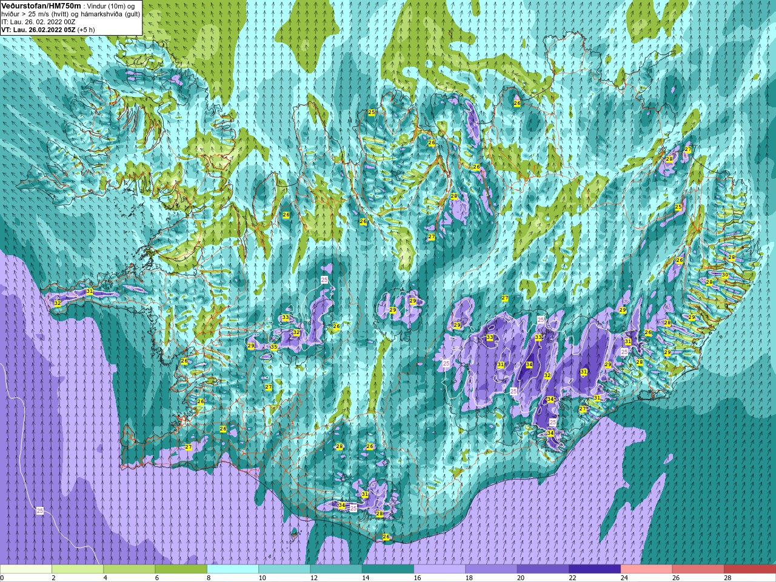Click the legend scale number "6"
The height and width of the screenshot is (582, 776).
point(156,578)
